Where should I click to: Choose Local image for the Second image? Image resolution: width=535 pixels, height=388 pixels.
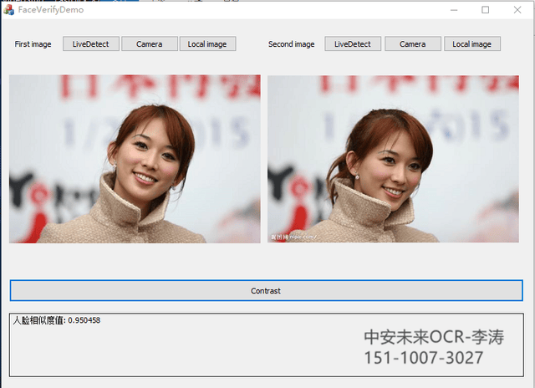[471, 44]
